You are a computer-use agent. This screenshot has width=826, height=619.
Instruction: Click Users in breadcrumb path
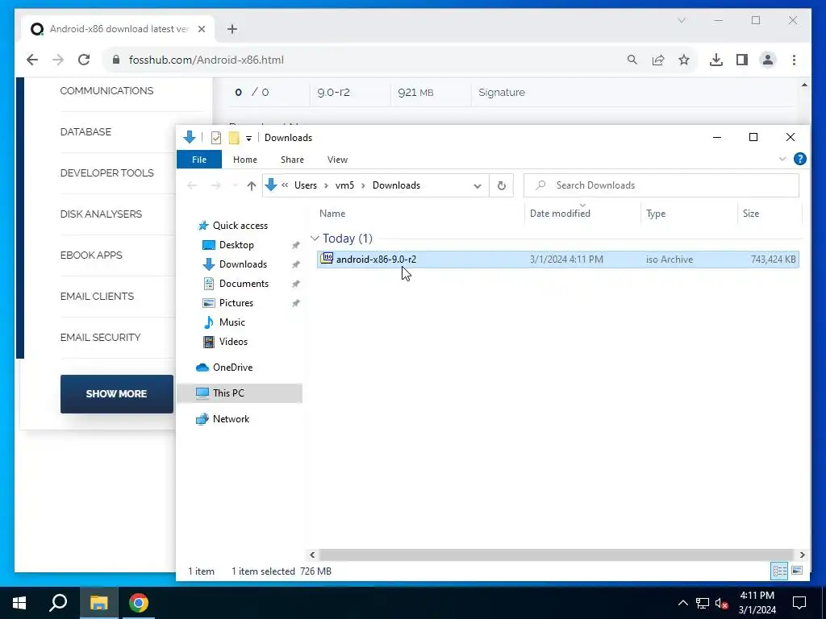pos(306,185)
